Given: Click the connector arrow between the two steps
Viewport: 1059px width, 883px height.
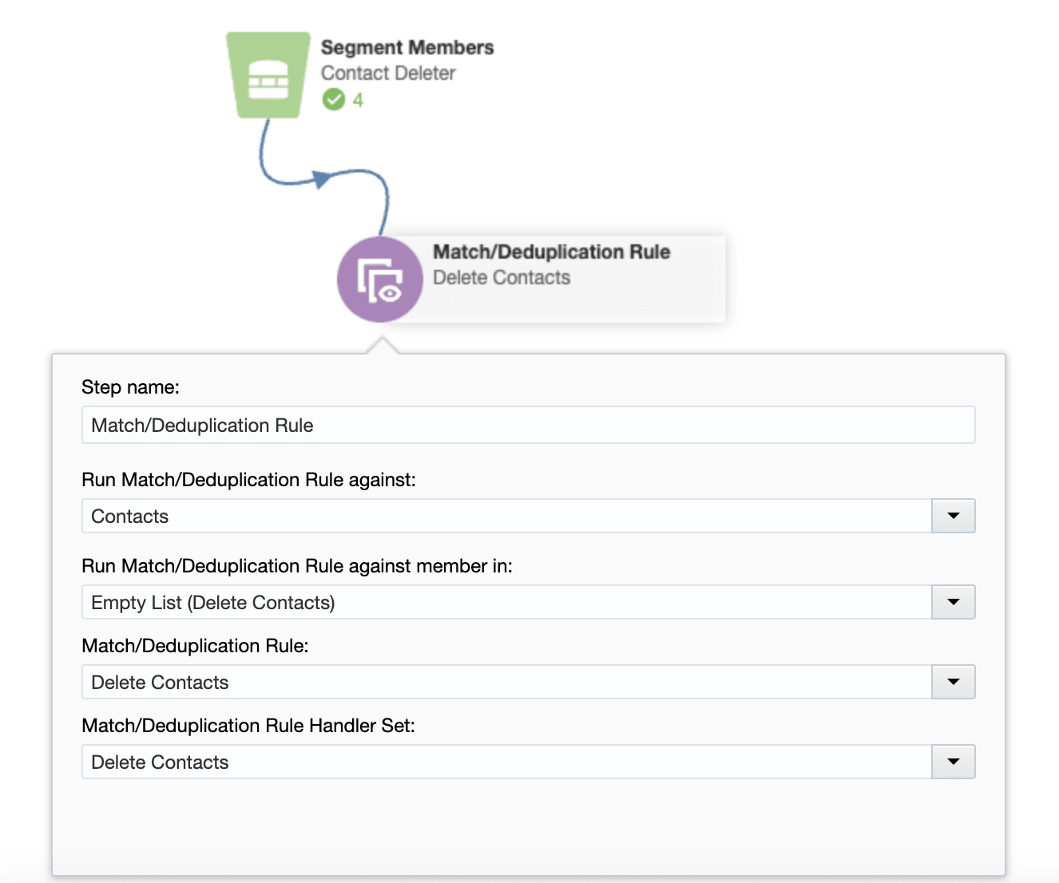Looking at the screenshot, I should [319, 180].
